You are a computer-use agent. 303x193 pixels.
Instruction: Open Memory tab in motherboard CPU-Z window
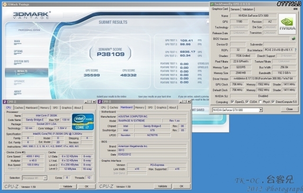coord(140,108)
